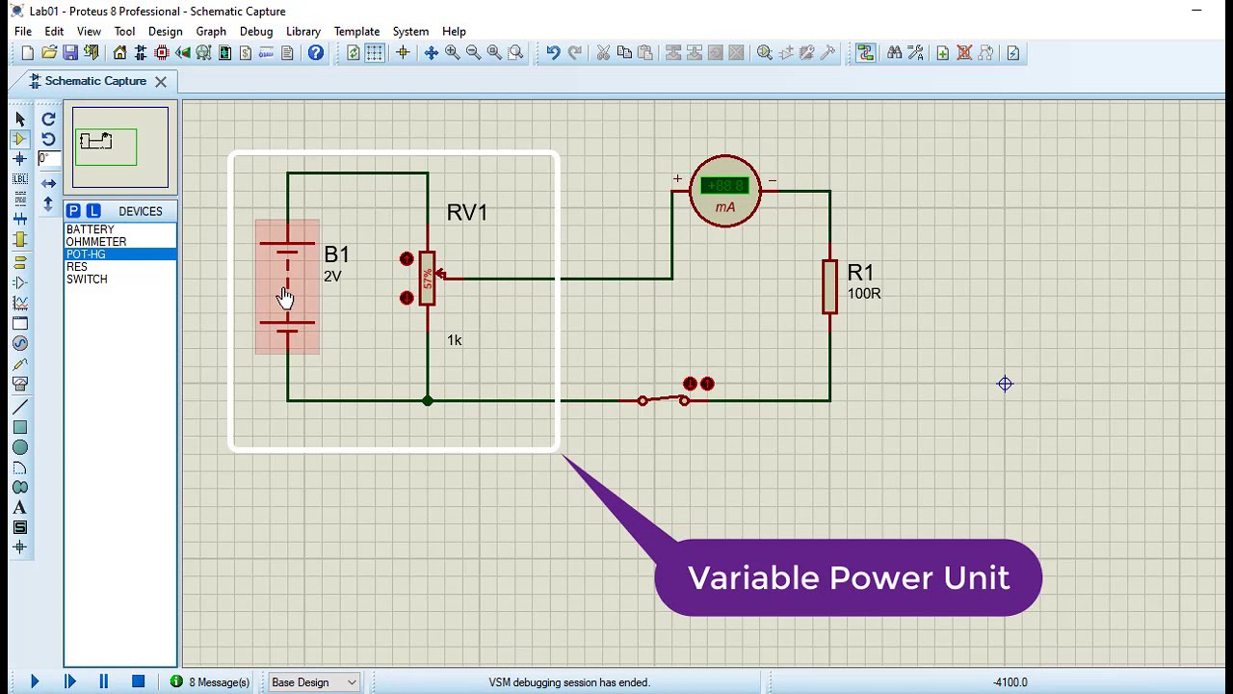This screenshot has height=694, width=1233.
Task: Select the mA ammeter component
Action: (x=725, y=191)
